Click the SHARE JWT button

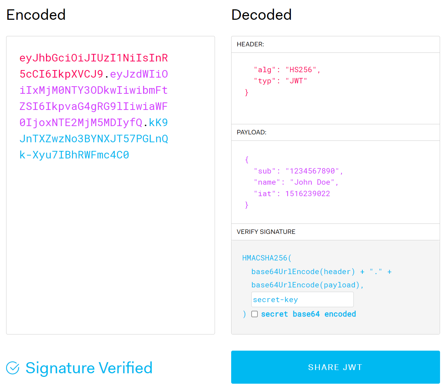[x=335, y=367]
